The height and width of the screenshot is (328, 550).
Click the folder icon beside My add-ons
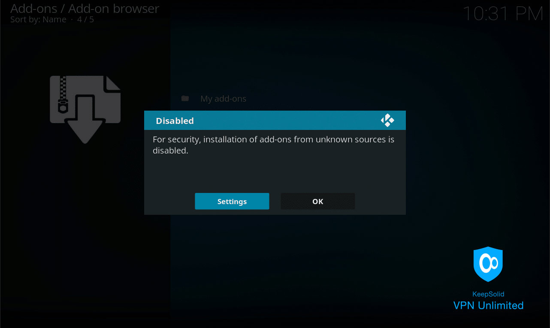click(x=185, y=99)
